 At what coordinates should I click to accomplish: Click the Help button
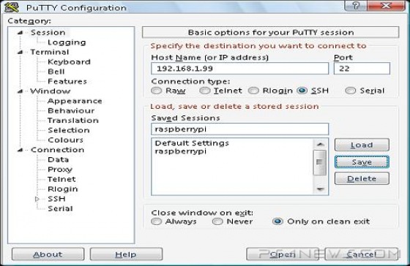coord(126,254)
